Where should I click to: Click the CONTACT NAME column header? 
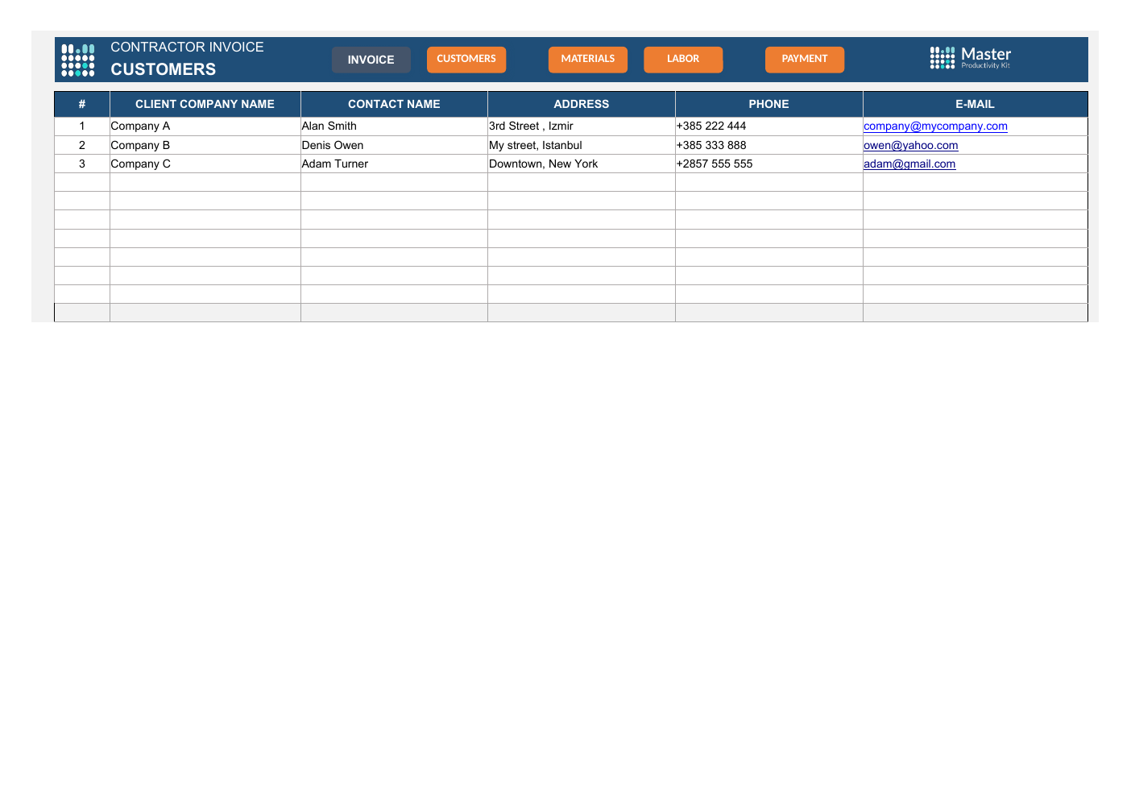click(x=394, y=104)
